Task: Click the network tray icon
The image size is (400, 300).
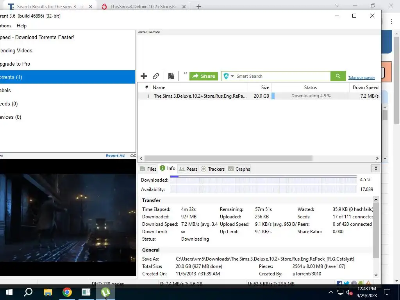Action: point(340,292)
